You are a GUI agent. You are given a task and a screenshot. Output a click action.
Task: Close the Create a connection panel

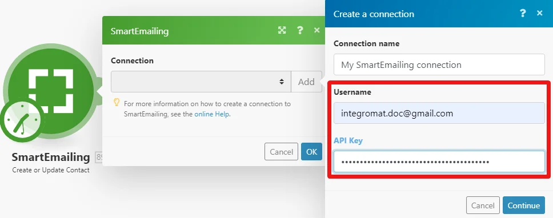(x=540, y=13)
